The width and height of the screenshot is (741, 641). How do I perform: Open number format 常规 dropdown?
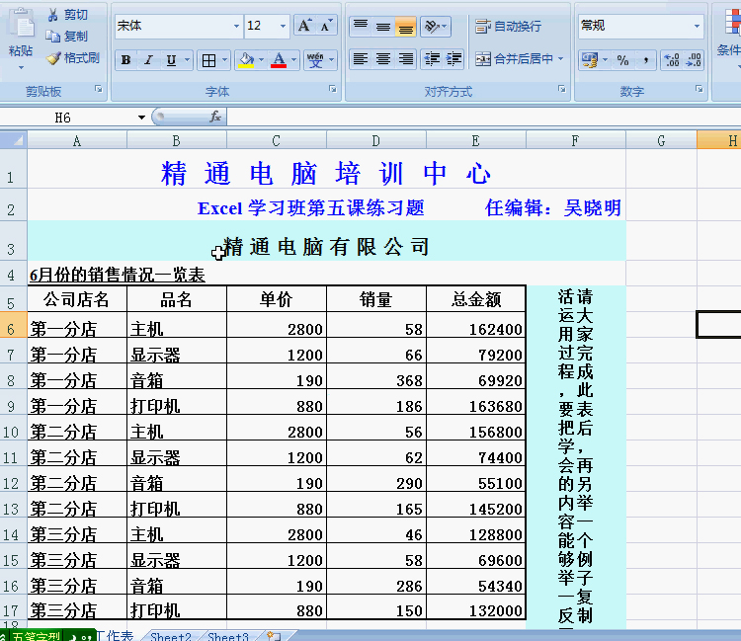pos(698,26)
